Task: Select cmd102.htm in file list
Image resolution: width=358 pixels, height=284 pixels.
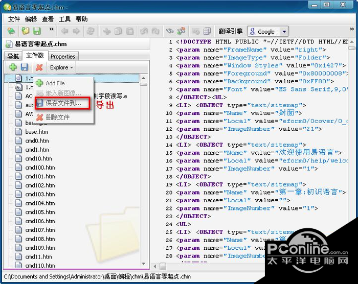Action: point(40,185)
